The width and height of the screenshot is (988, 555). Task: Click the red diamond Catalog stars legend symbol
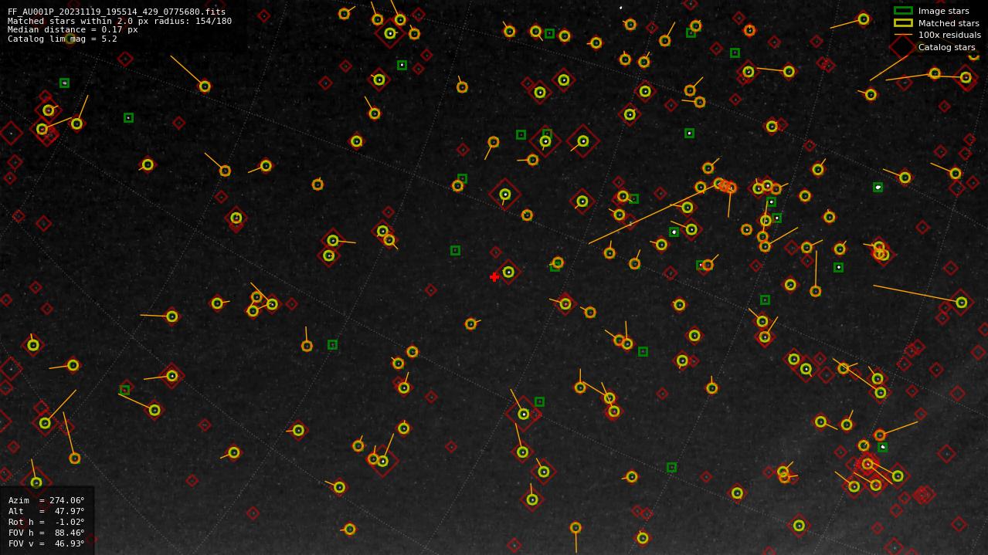(x=903, y=46)
